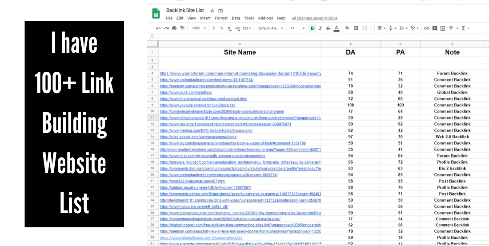The width and height of the screenshot is (489, 246).
Task: Click the insert chart icon
Action: (x=443, y=28)
